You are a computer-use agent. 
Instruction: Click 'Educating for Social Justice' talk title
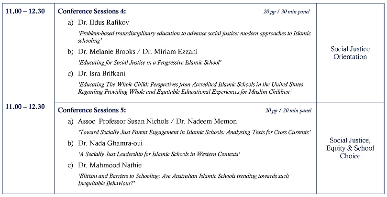[150, 62]
